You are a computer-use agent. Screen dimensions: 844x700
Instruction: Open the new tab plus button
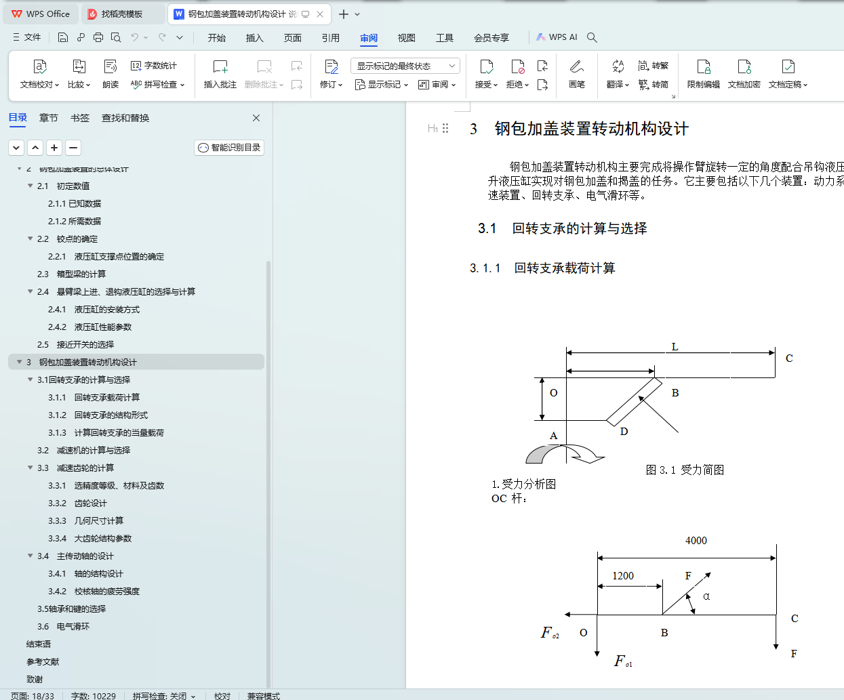[x=344, y=14]
